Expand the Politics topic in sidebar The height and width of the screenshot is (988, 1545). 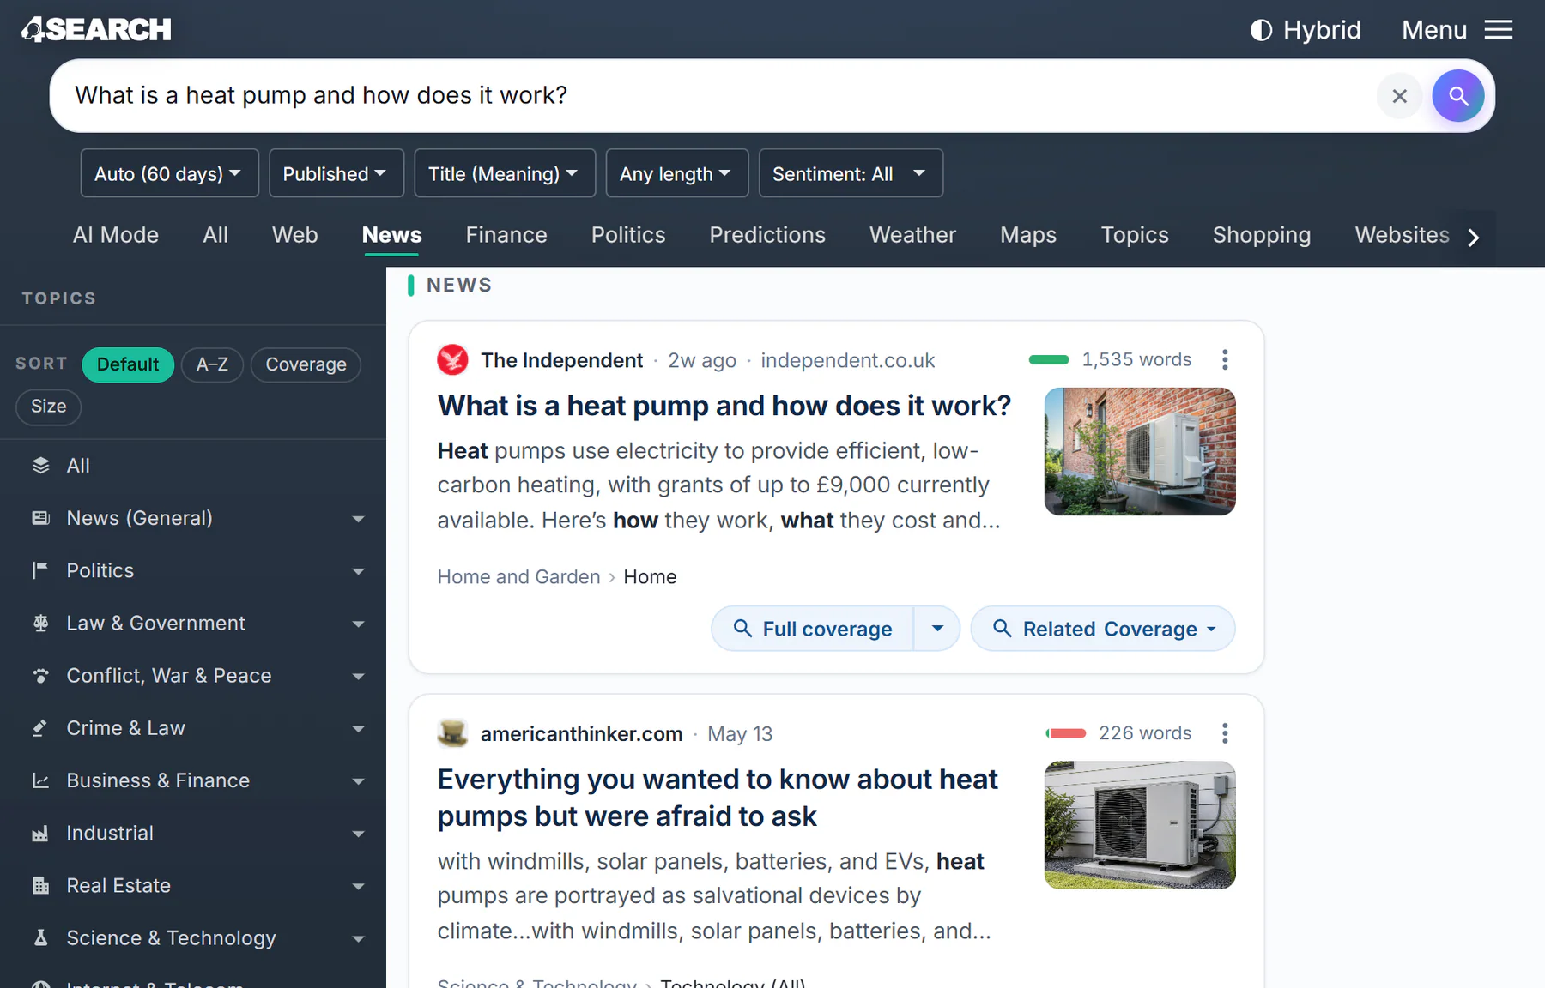tap(358, 571)
